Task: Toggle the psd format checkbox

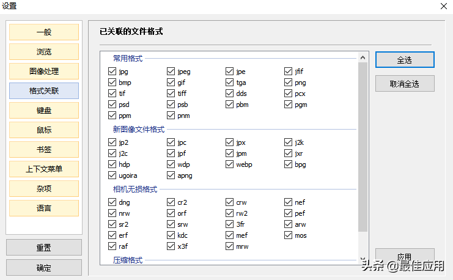Action: click(112, 105)
